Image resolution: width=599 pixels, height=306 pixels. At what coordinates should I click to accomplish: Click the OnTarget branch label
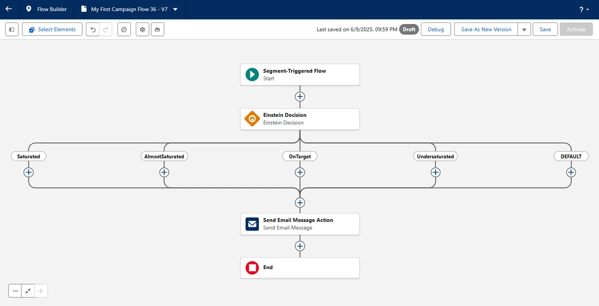tap(299, 156)
